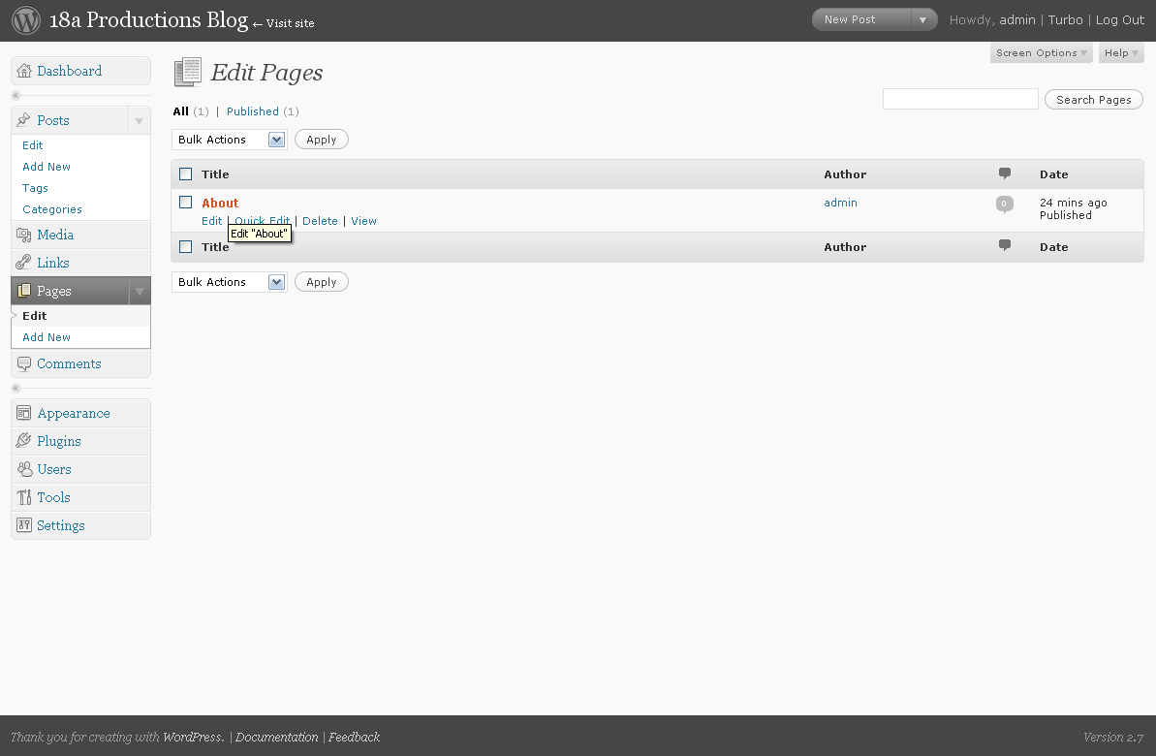Click the Media icon in sidebar

23,235
